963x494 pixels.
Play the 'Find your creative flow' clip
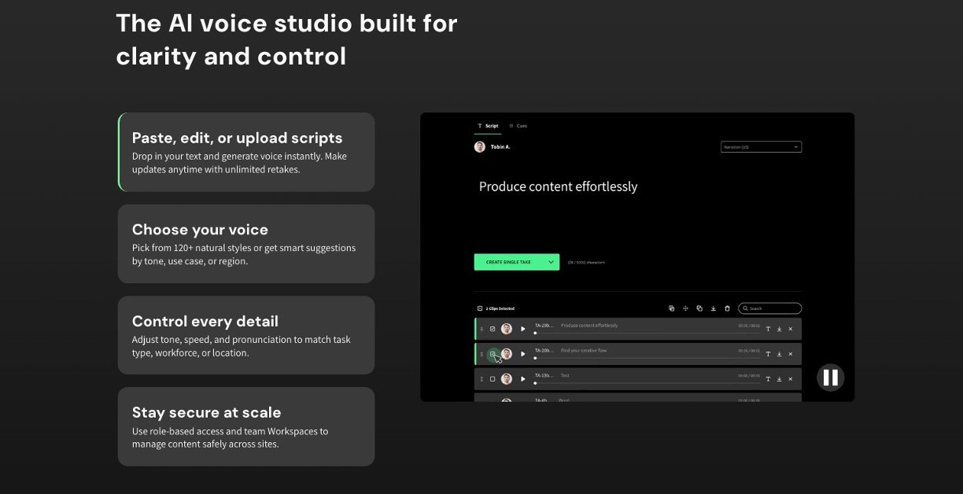[522, 354]
